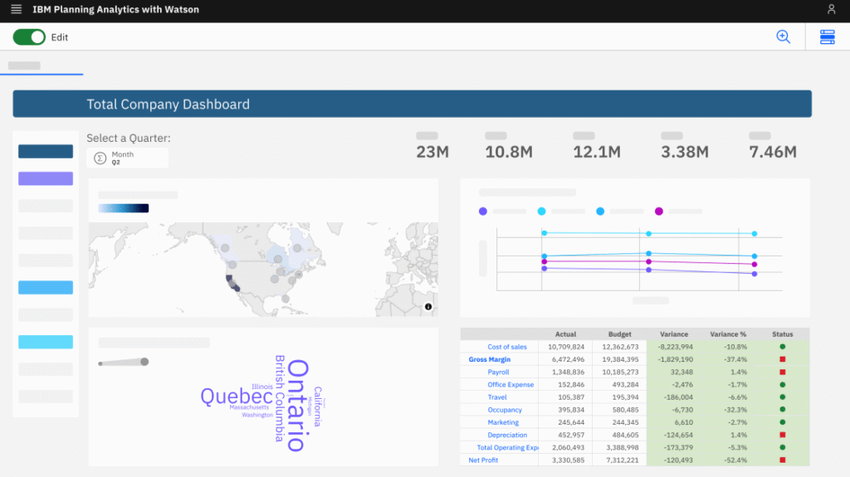This screenshot has height=477, width=850.
Task: Click the purple legend dot in line chart
Action: (483, 212)
